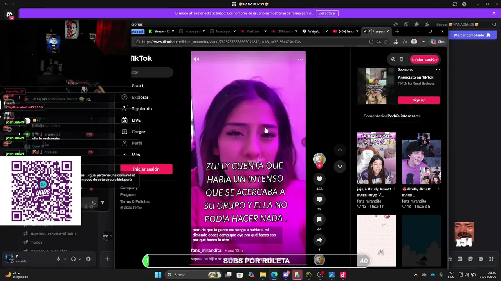Open the Copilot Chat button in Edge
This screenshot has height=281, width=501.
(438, 42)
